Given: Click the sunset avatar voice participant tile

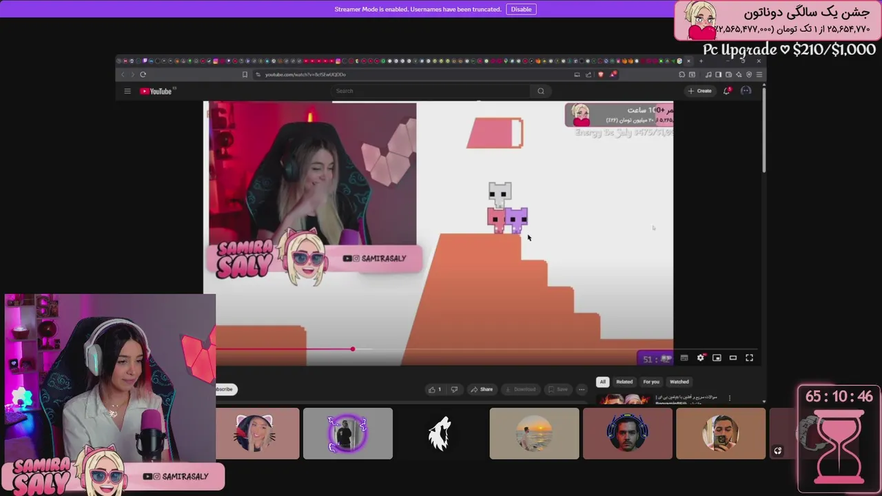Looking at the screenshot, I should pos(534,433).
